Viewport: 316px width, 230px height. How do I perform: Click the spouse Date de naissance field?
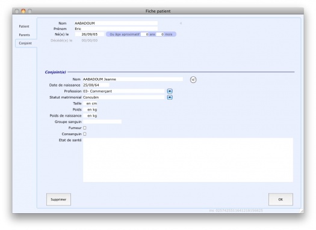tap(96, 85)
